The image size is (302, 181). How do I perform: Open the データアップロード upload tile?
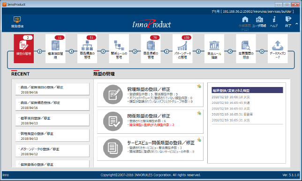pos(278,49)
